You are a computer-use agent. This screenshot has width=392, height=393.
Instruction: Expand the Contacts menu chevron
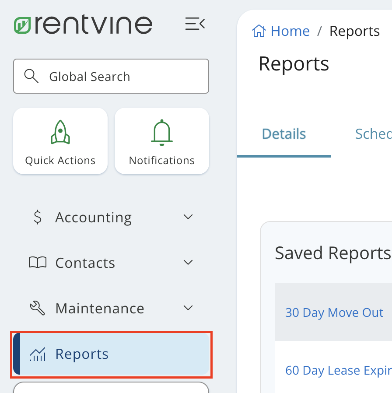tap(188, 263)
